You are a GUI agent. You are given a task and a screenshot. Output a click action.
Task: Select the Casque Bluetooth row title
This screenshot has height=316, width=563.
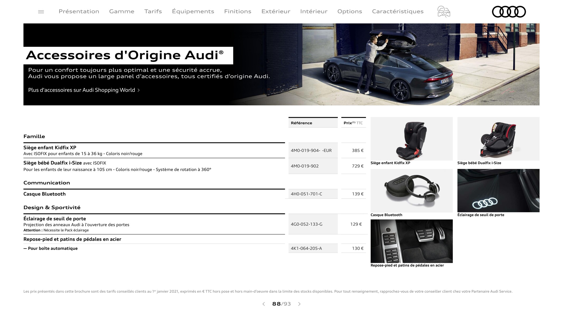pos(45,194)
